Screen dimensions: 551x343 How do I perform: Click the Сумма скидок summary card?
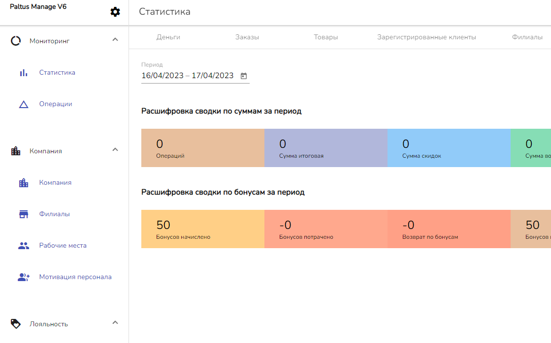click(449, 148)
